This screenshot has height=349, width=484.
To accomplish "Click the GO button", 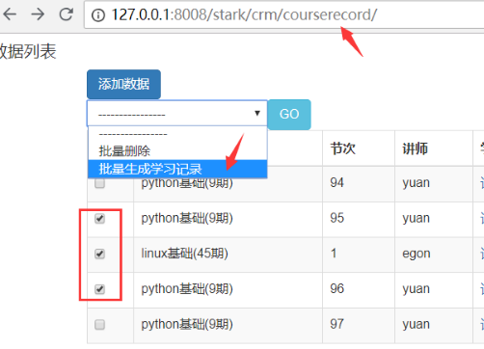I will (x=289, y=115).
